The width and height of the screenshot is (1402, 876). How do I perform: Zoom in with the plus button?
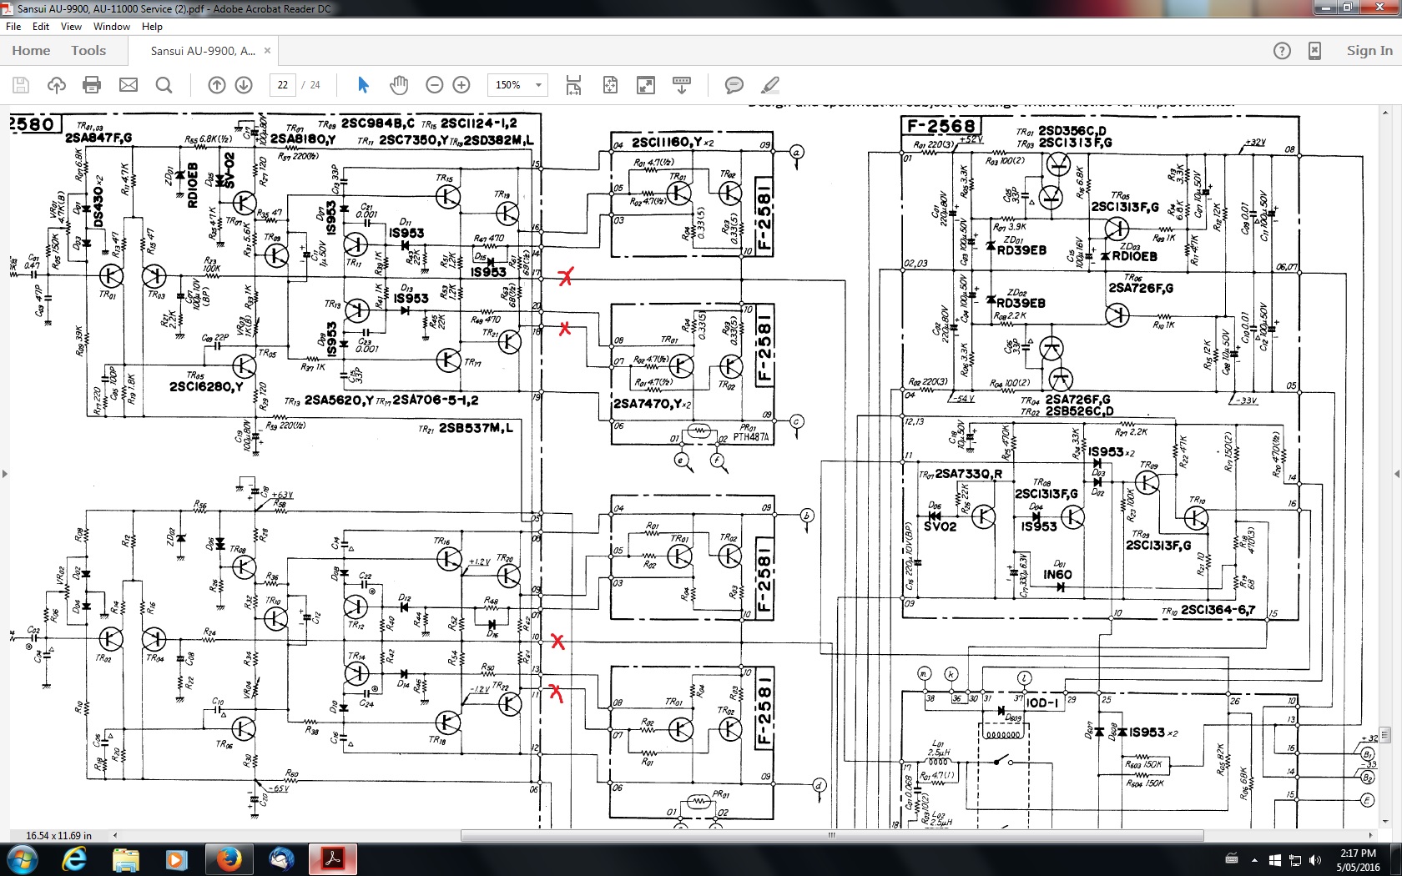[461, 85]
